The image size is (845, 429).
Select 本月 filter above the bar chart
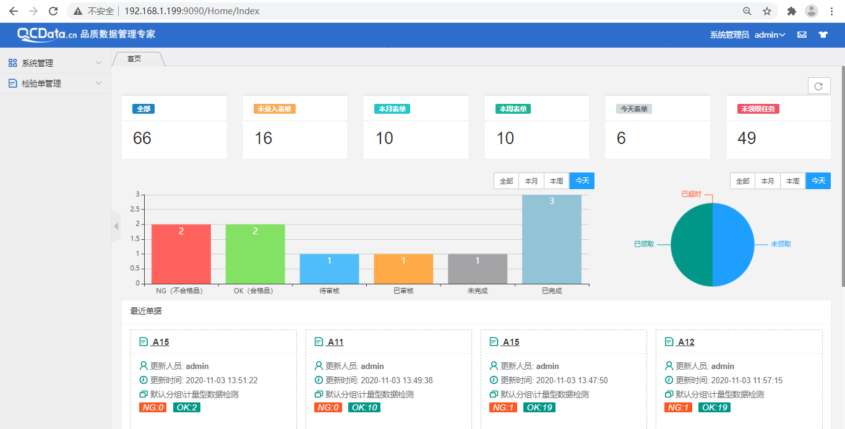click(531, 181)
